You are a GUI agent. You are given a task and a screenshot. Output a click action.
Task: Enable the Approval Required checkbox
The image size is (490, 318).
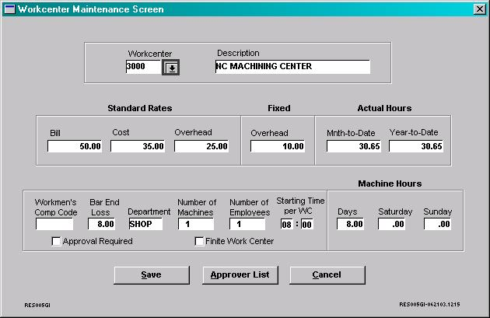56,242
